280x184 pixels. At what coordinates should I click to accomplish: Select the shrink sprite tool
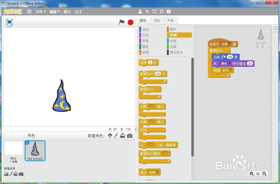[161, 12]
